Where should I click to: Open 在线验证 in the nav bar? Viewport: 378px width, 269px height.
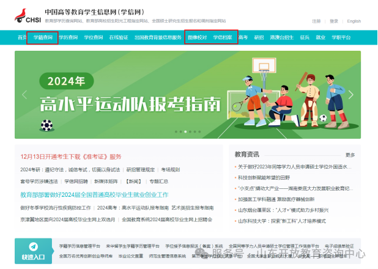click(119, 37)
